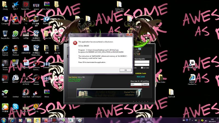
Task: Open the 360 desktop shortcut
Action: pyautogui.click(x=15, y=35)
